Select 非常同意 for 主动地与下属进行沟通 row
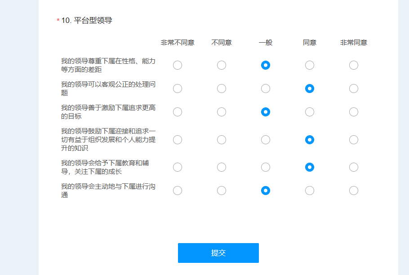 click(x=354, y=191)
